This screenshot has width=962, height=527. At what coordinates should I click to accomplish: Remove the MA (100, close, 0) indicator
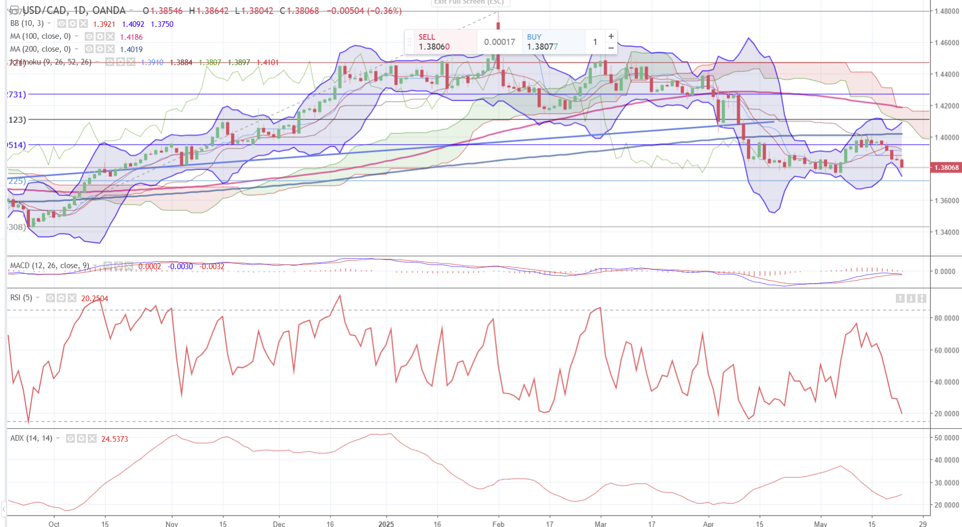110,37
